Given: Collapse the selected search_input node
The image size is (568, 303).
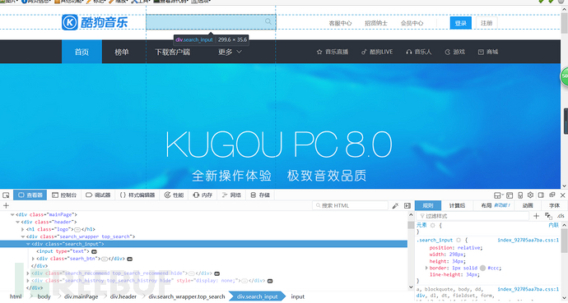Looking at the screenshot, I should pyautogui.click(x=28, y=244).
